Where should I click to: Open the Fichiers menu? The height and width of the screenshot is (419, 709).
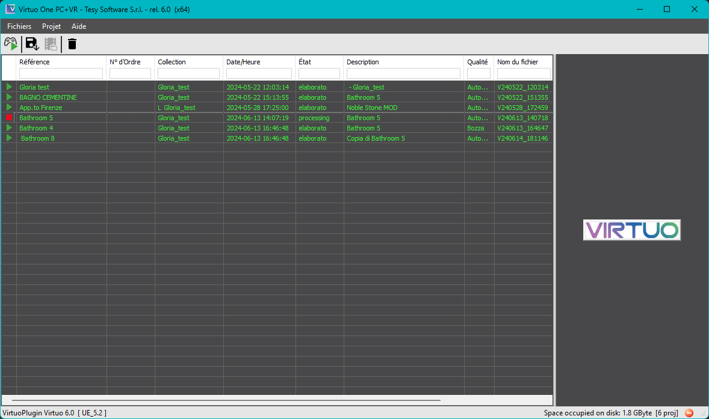coord(19,26)
